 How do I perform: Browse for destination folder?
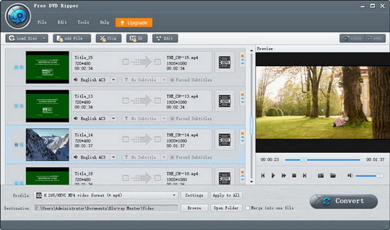(194, 208)
